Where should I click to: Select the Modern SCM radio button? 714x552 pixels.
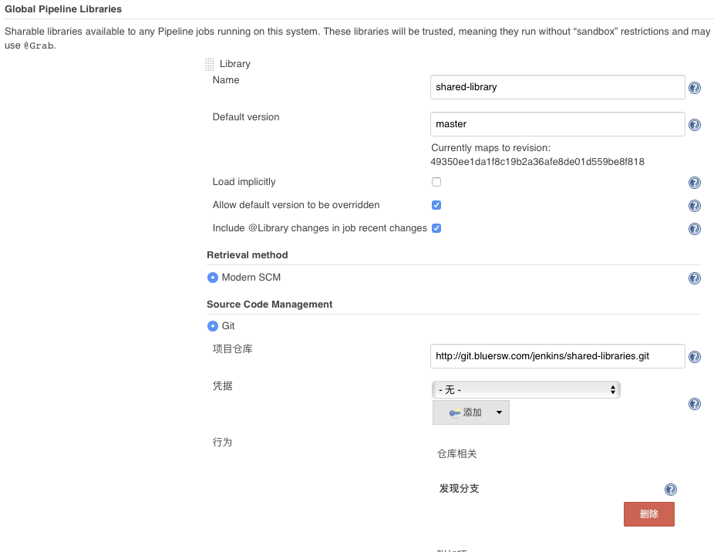tap(213, 278)
